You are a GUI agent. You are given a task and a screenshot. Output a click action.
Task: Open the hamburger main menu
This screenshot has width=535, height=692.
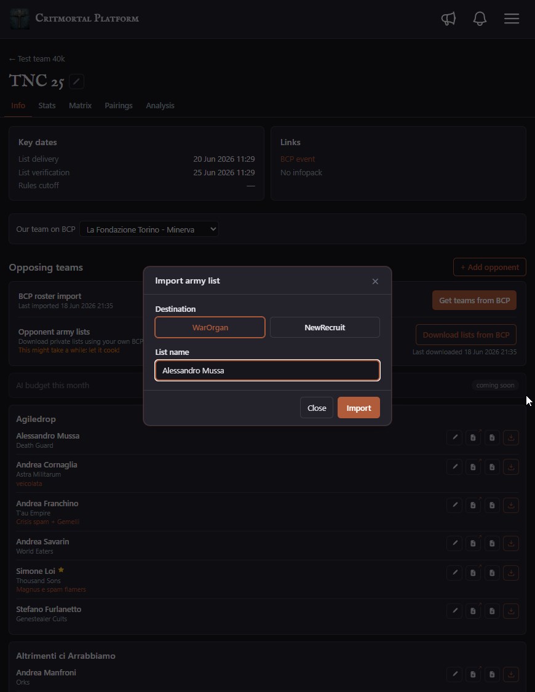[511, 18]
